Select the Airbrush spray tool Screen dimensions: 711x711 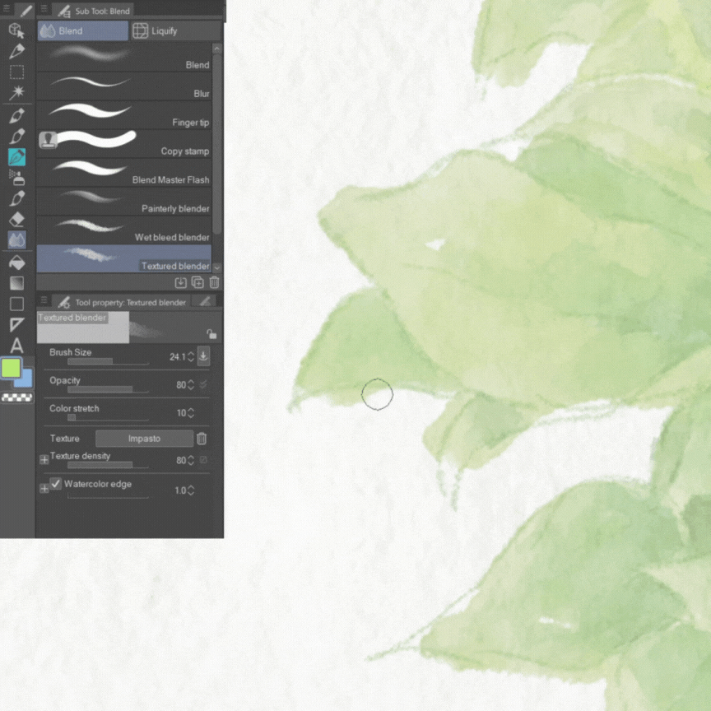pyautogui.click(x=16, y=178)
